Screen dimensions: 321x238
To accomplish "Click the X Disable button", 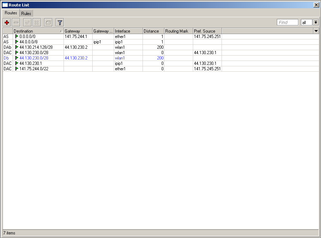I will [37, 23].
